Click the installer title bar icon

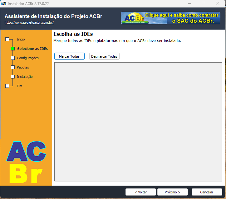click(x=4, y=4)
